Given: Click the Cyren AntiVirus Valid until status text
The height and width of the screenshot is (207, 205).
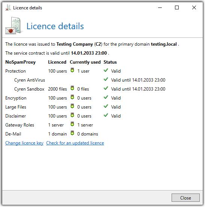Looking at the screenshot, I should pos(138,80).
